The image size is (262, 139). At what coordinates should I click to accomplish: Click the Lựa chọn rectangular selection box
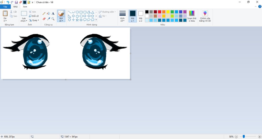24,13
